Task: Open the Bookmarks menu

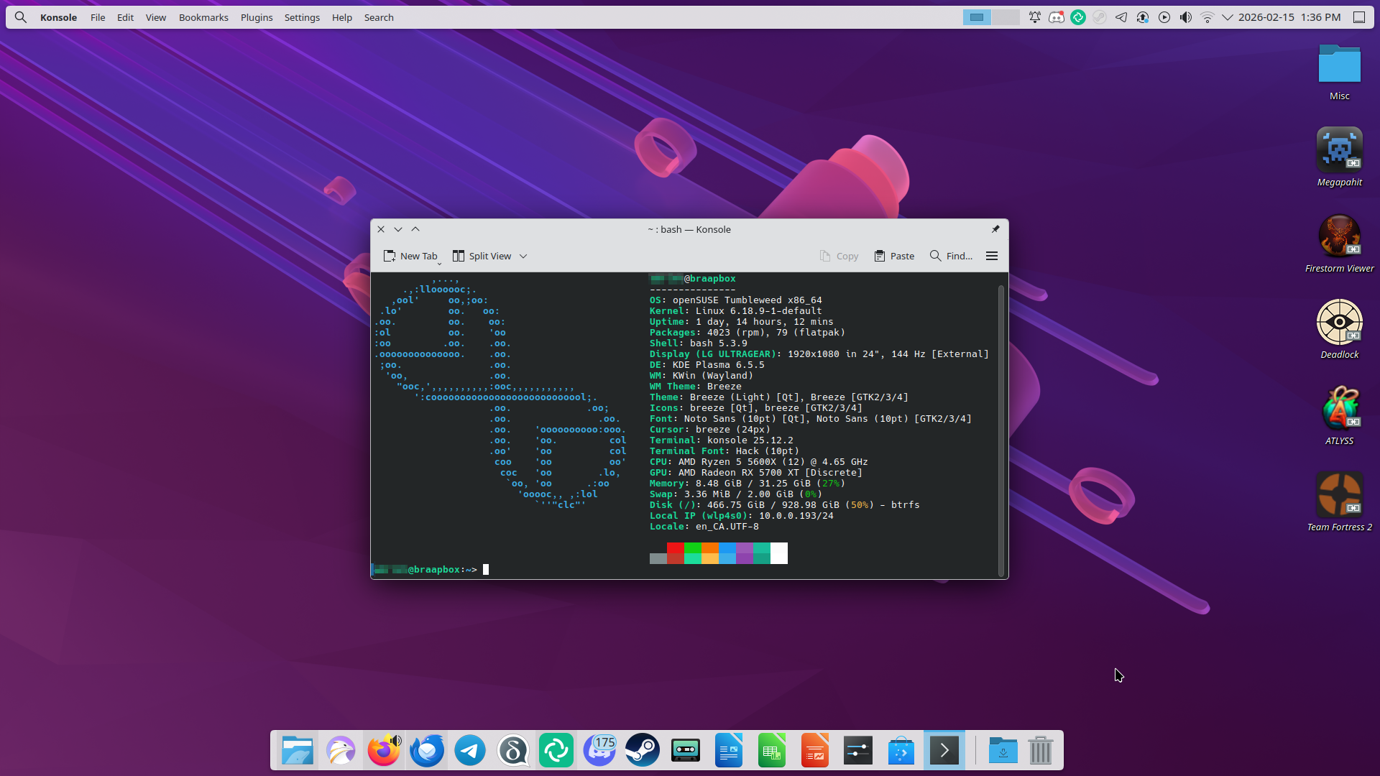Action: click(x=203, y=17)
